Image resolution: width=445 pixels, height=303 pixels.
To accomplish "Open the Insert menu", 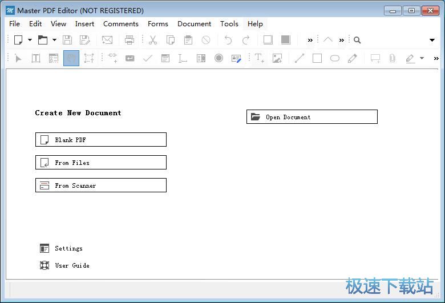I will pyautogui.click(x=84, y=24).
